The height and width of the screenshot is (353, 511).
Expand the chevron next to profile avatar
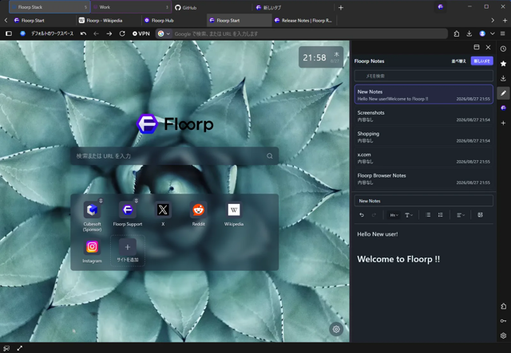(x=493, y=33)
